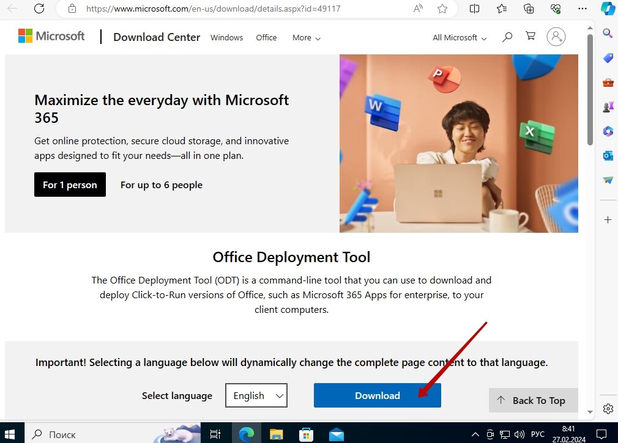
Task: Click the Microsoft logo
Action: pos(51,36)
